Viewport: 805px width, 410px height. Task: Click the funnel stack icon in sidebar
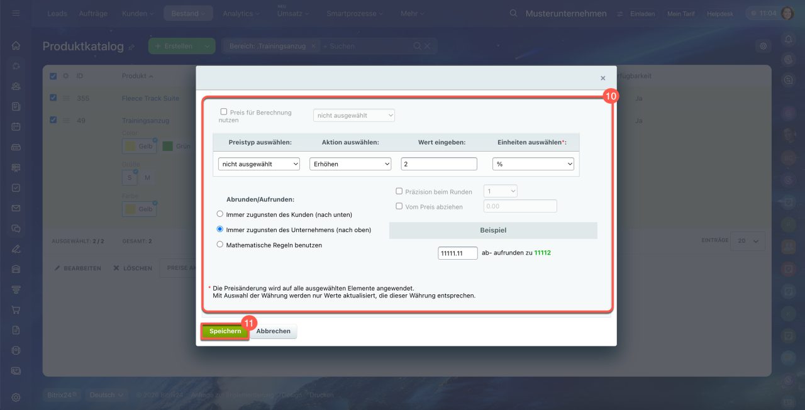click(x=16, y=289)
